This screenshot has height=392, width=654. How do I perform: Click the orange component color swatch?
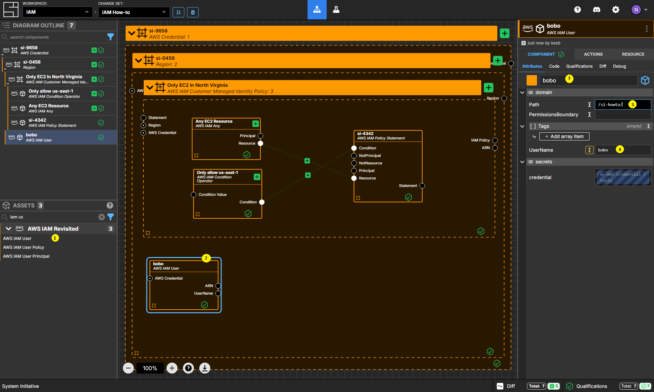531,80
